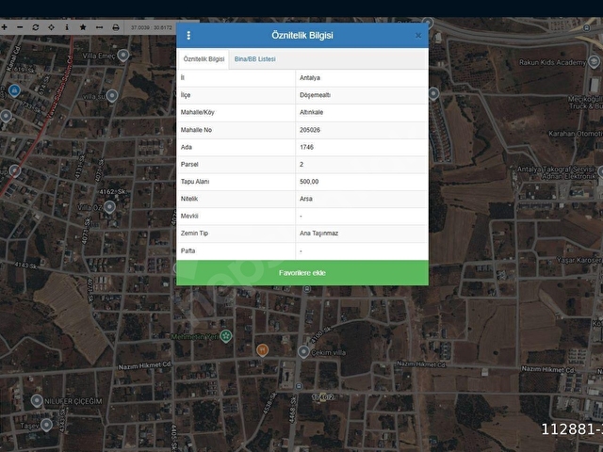Screen dimensions: 603x452
Task: Open the Rakun Kids Academy marker
Action: pyautogui.click(x=594, y=61)
